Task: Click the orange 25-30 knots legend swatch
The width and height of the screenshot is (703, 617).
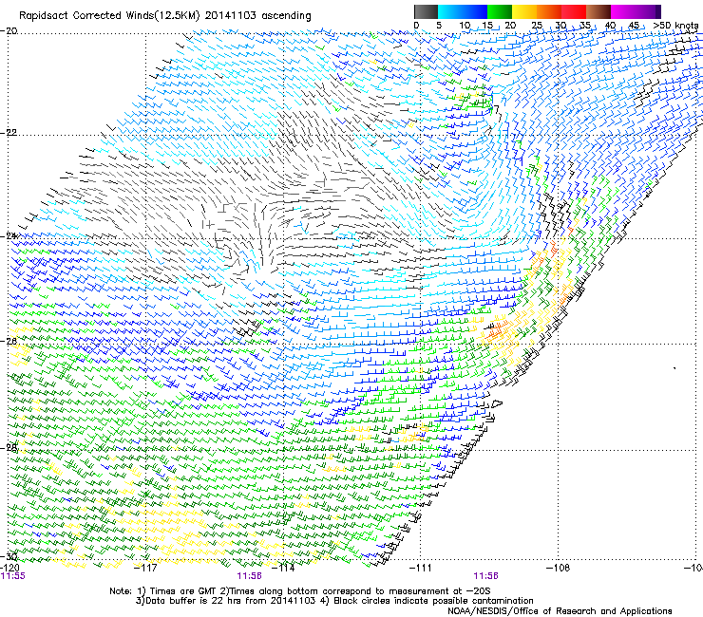Action: (549, 11)
